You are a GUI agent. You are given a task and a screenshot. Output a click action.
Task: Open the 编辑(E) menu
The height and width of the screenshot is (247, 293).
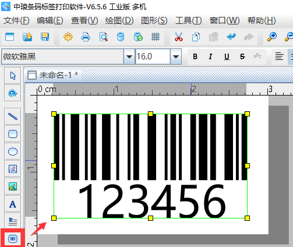click(50, 20)
